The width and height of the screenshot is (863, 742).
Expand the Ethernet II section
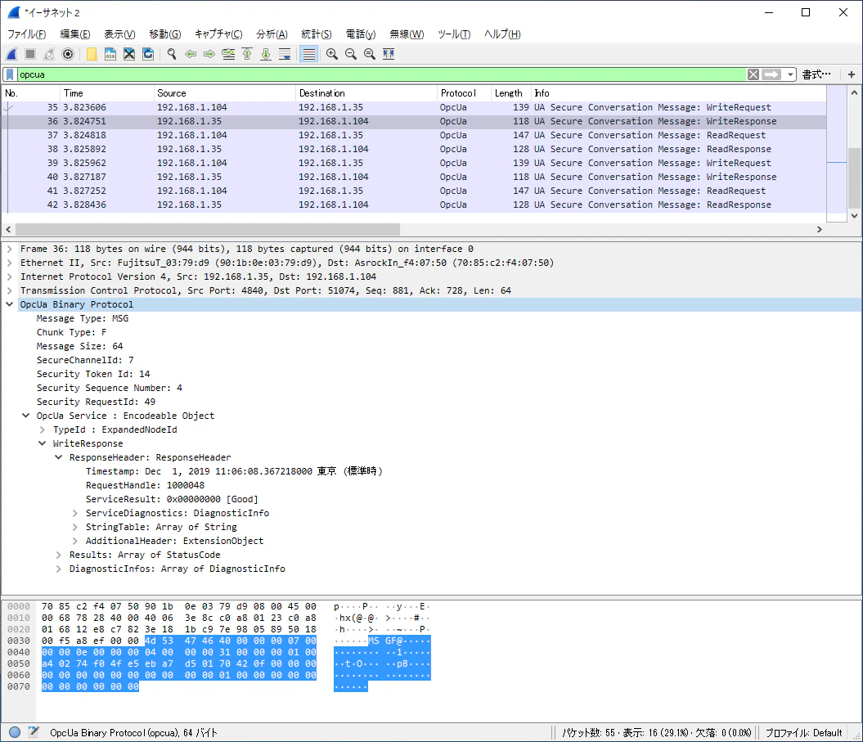click(x=10, y=263)
